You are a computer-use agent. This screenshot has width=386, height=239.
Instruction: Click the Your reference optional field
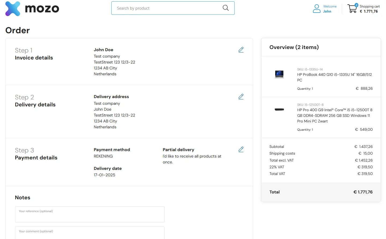click(90, 214)
